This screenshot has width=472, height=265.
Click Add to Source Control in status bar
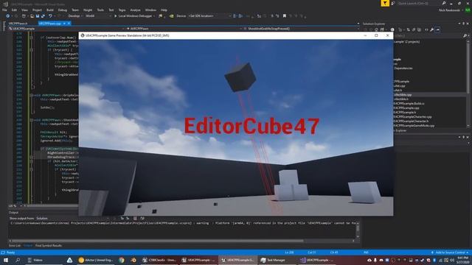coord(450,252)
